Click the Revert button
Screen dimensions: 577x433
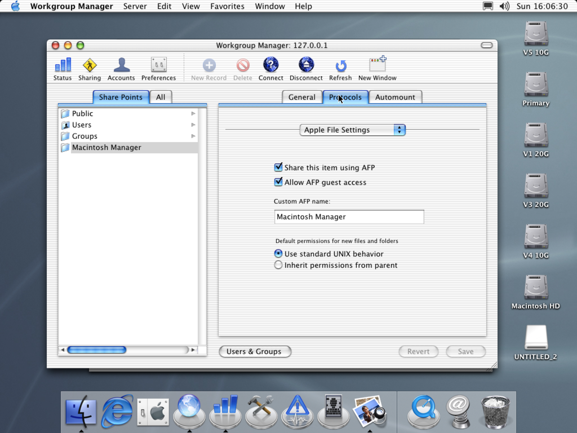[418, 352]
